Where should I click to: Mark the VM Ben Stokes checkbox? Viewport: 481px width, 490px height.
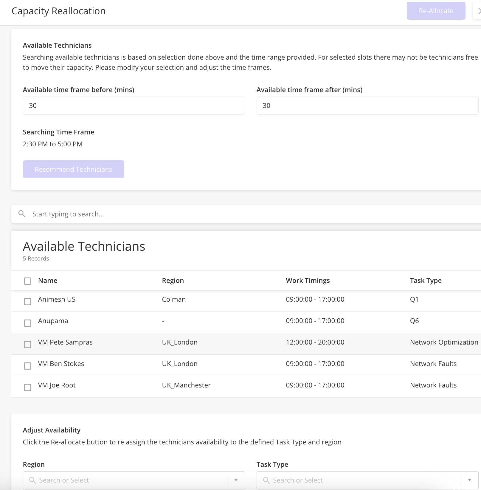[x=27, y=366]
